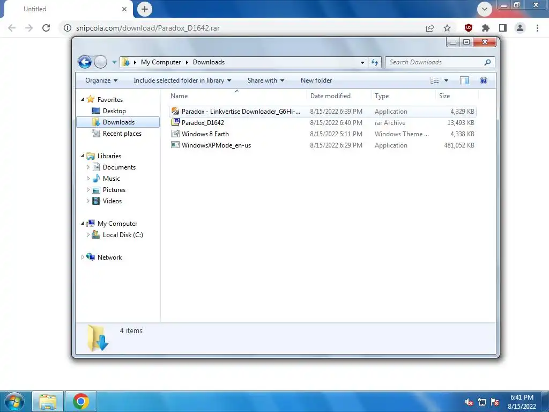Reload the Chrome page
Screen dimensions: 549x412
click(x=46, y=28)
